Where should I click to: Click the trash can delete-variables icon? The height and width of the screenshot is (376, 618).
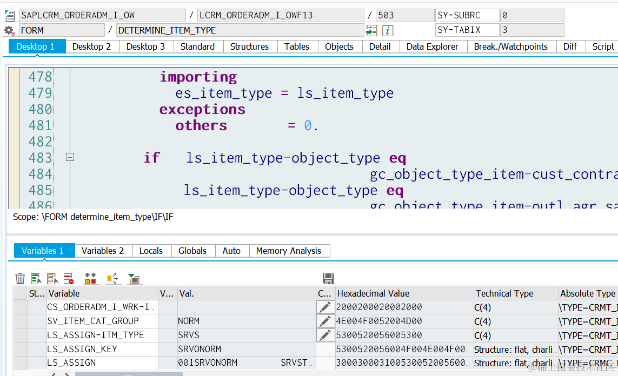pyautogui.click(x=20, y=278)
